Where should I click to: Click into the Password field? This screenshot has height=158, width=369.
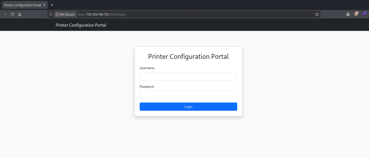coord(188,95)
